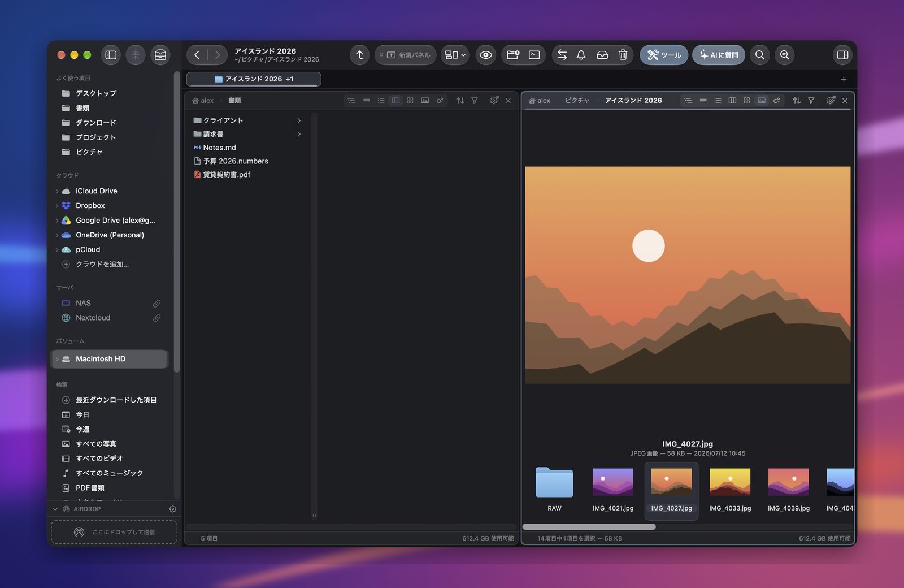
Task: Click AirDrop section settings gear
Action: pyautogui.click(x=173, y=509)
